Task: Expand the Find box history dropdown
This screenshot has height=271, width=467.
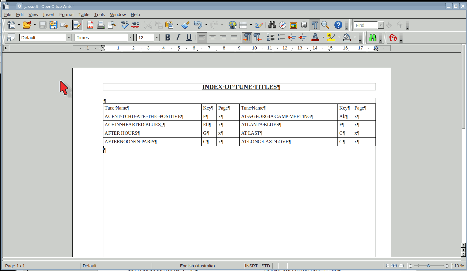Action: coord(381,25)
